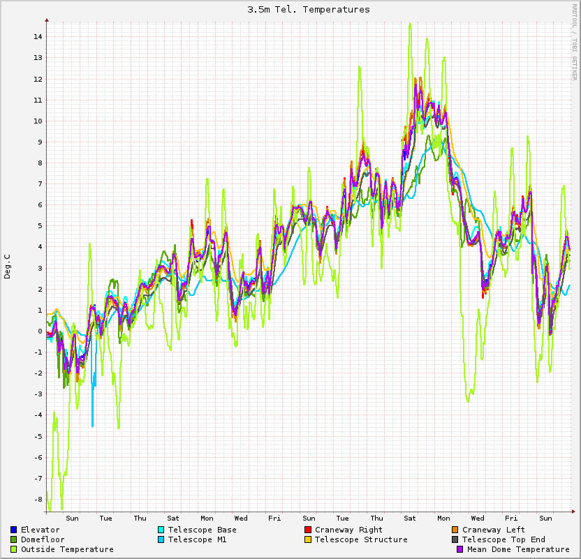Click the orange Craneway Left legend swatch
Screen dimensions: 581x559
coord(455,530)
